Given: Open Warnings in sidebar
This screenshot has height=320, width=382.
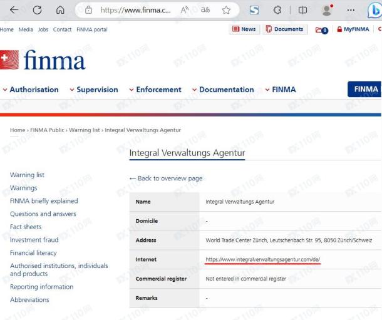Looking at the screenshot, I should tap(24, 188).
